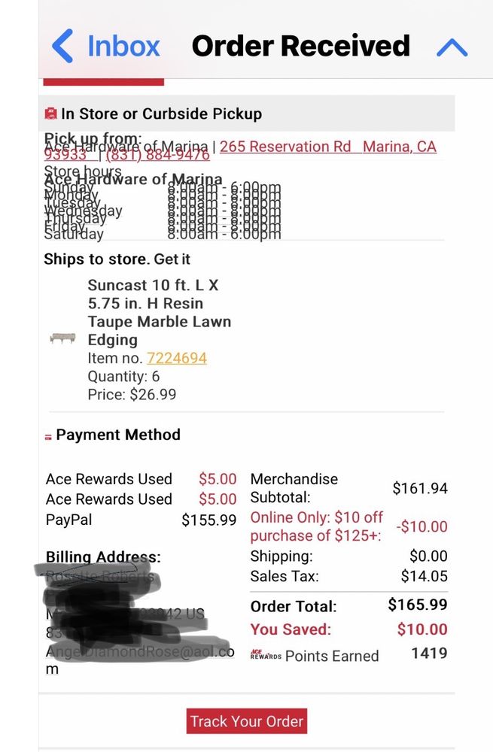Screen dimensions: 493x752
Task: Tap the aol.com email address link
Action: point(140,653)
